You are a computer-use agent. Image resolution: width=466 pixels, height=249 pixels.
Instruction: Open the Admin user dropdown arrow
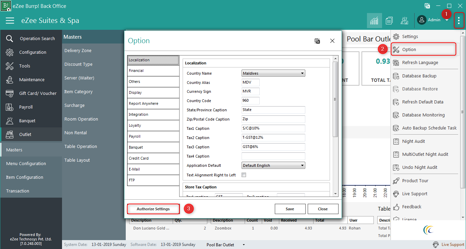(447, 20)
